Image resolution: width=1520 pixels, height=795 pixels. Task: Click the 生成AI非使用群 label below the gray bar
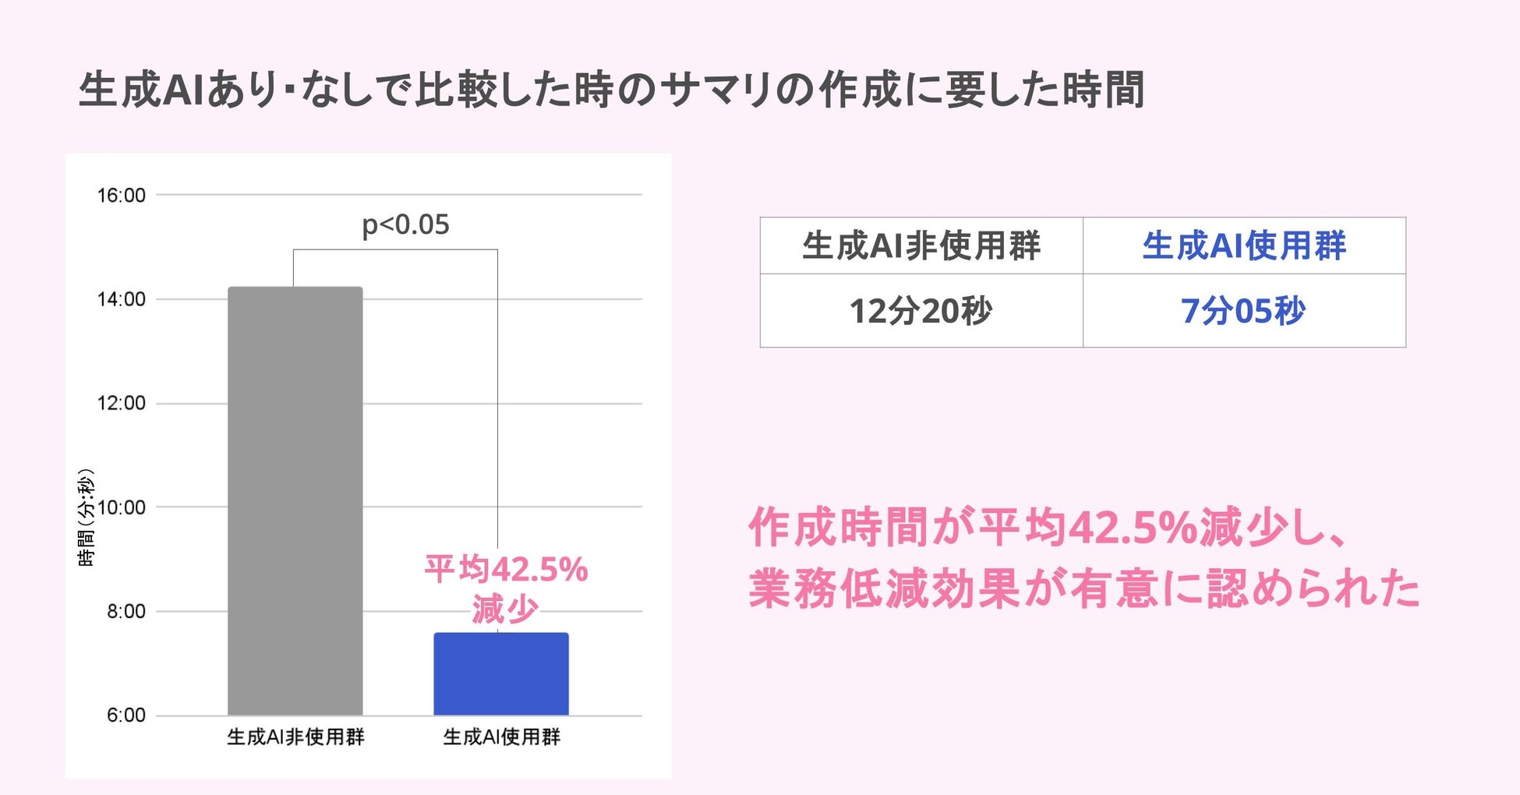pos(295,737)
